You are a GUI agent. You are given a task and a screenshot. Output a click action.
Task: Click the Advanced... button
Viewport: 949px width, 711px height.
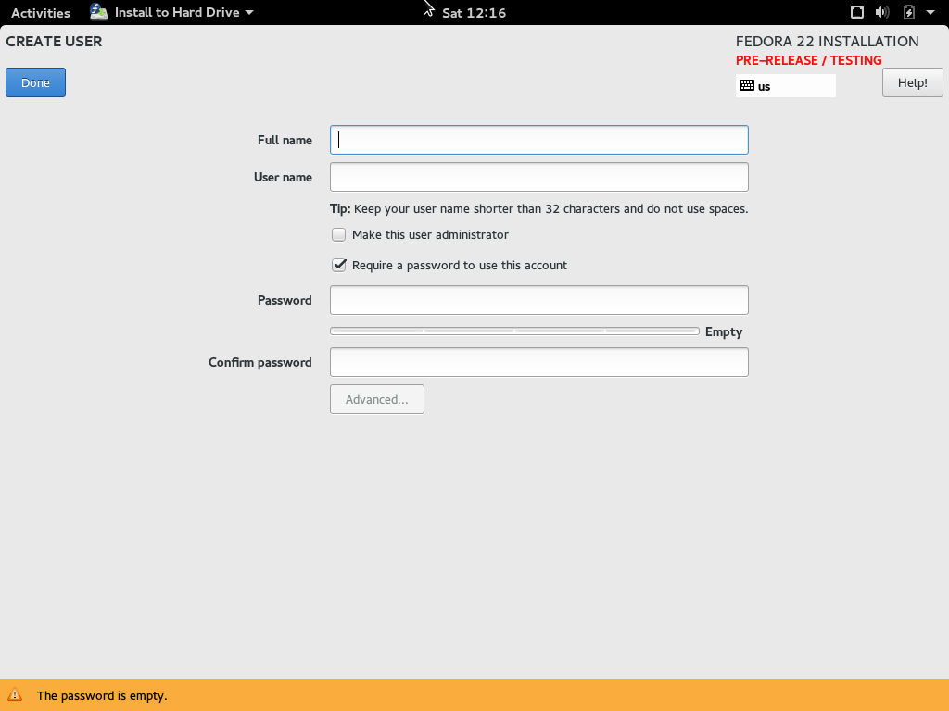[x=377, y=399]
